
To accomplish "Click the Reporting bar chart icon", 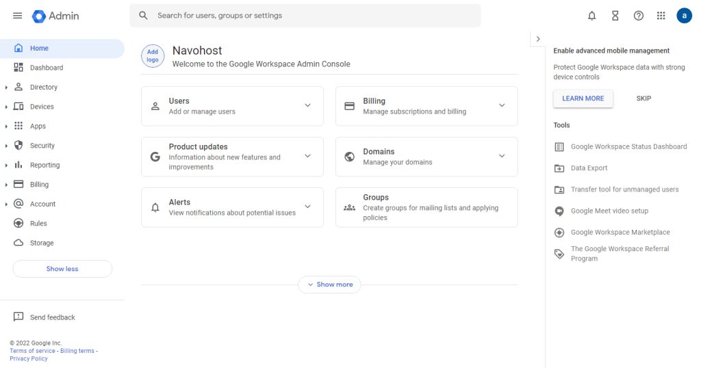I will click(18, 165).
